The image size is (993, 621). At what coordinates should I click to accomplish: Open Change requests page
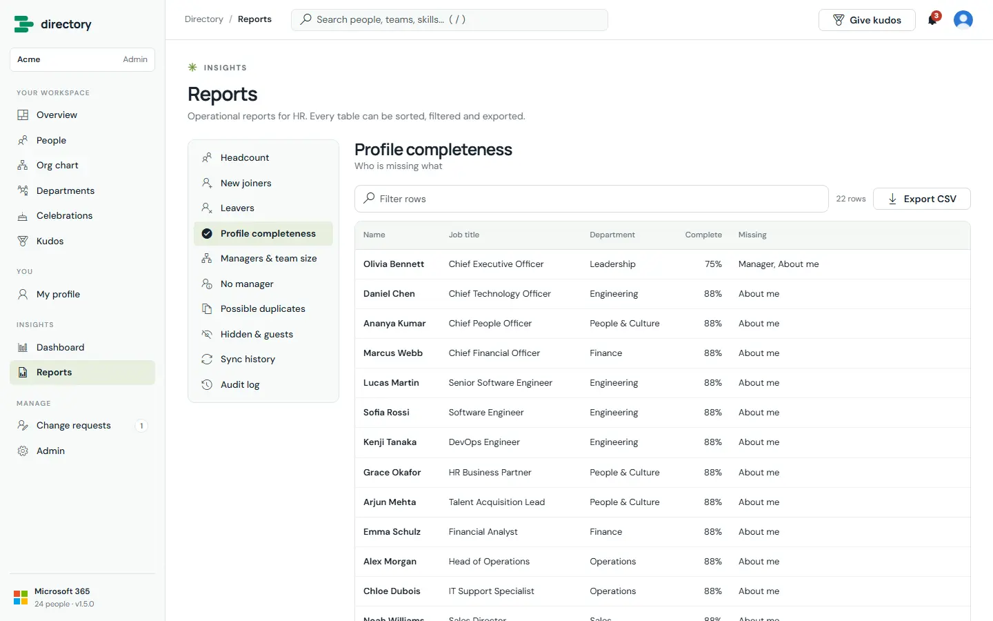click(82, 426)
